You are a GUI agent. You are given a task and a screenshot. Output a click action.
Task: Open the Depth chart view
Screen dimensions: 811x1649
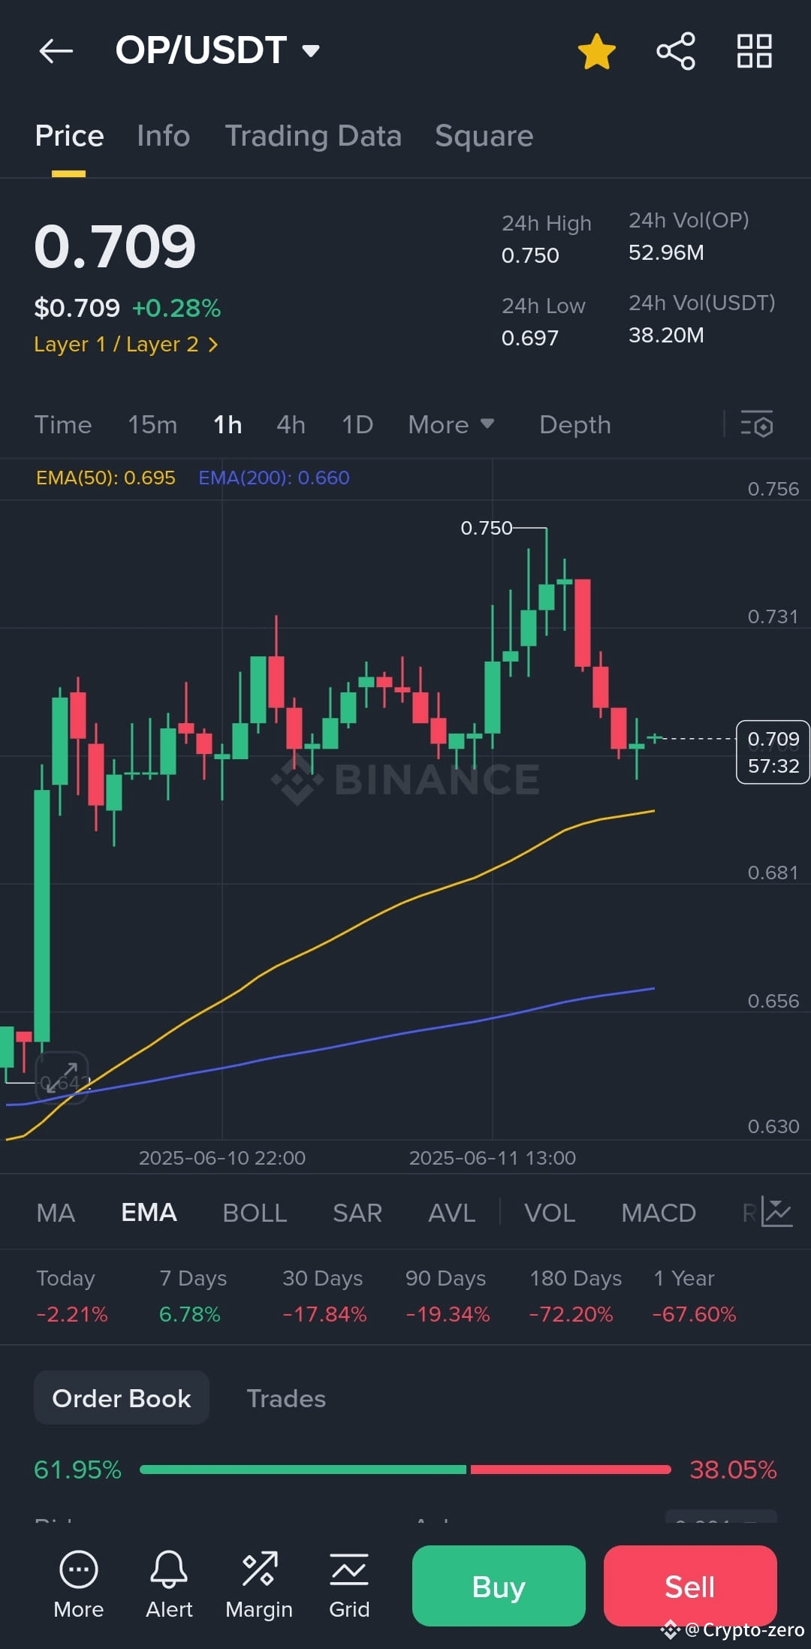point(575,425)
